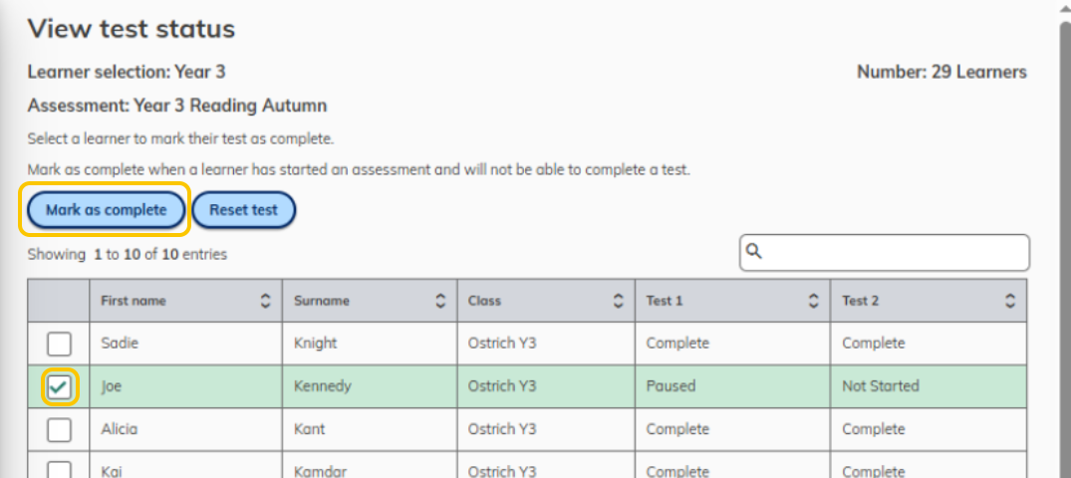This screenshot has height=478, width=1071.
Task: Click the magnifier icon in search box
Action: tap(754, 251)
